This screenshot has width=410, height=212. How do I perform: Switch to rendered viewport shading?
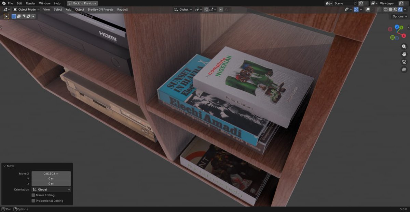click(x=400, y=10)
